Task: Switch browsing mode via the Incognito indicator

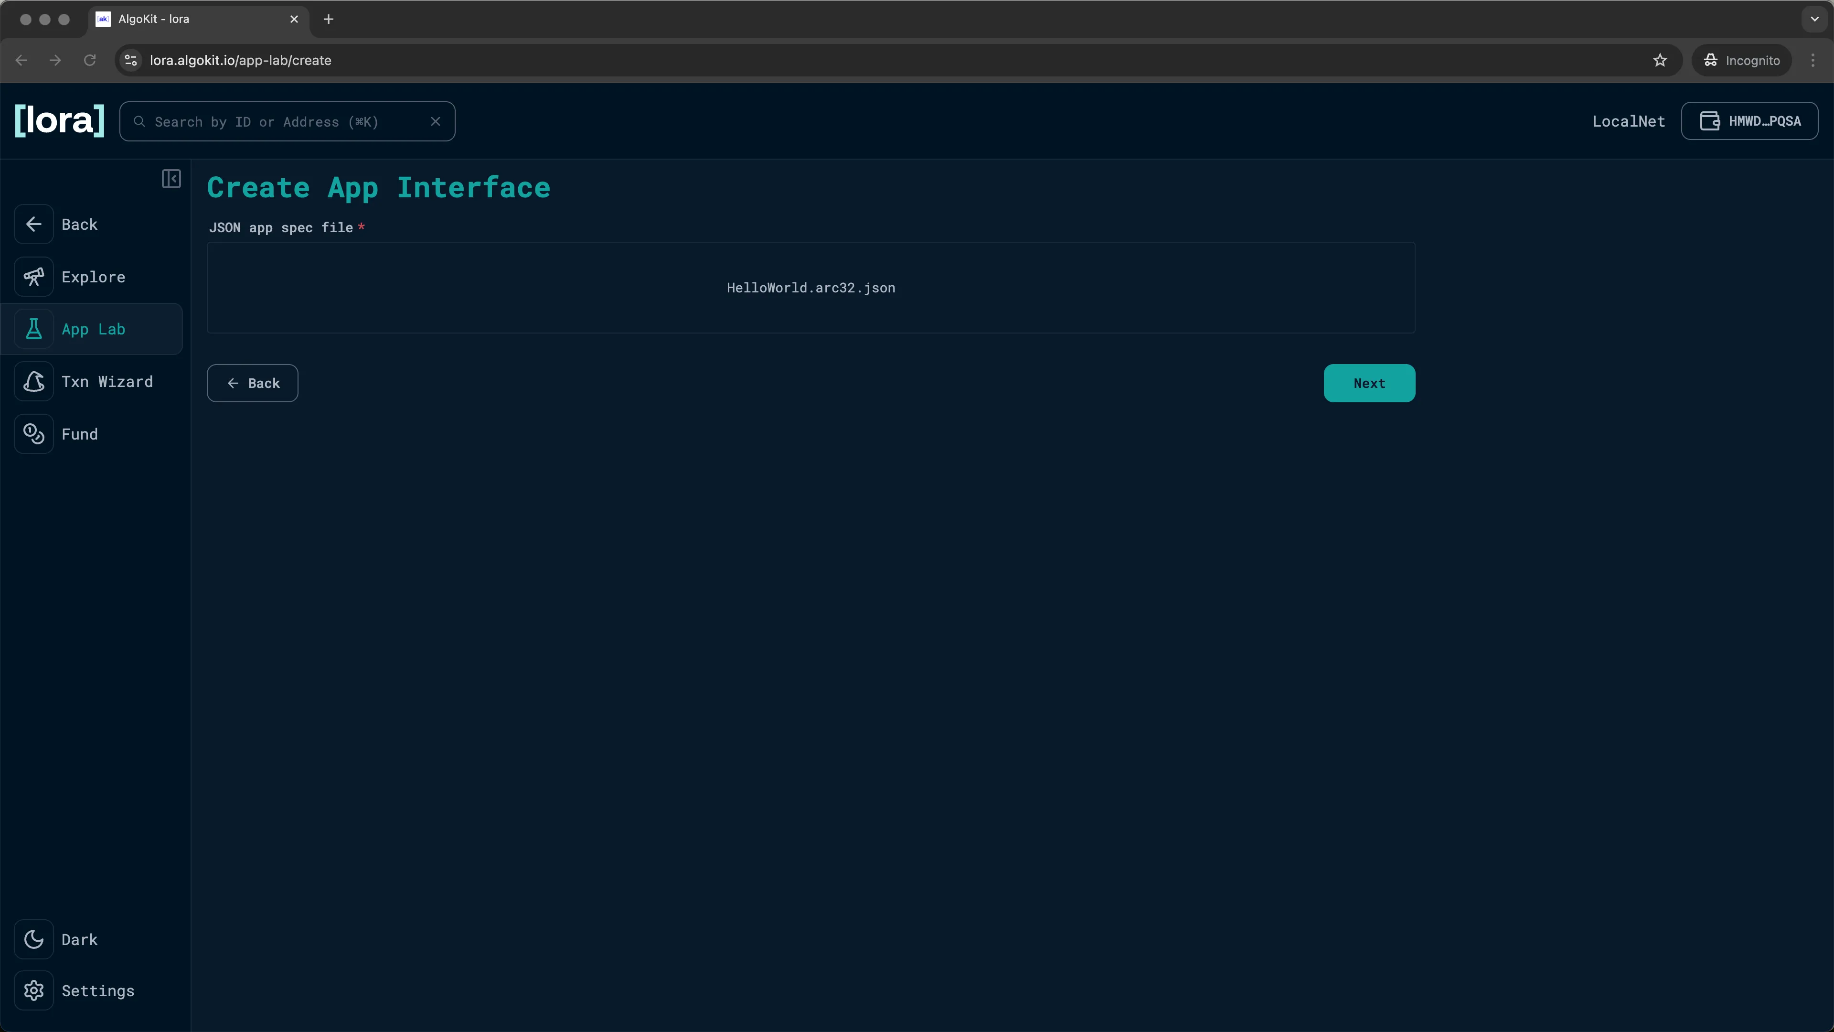Action: pos(1741,60)
